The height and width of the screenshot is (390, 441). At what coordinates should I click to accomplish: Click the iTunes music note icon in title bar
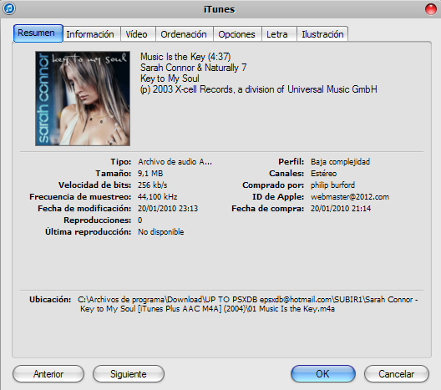tap(9, 8)
